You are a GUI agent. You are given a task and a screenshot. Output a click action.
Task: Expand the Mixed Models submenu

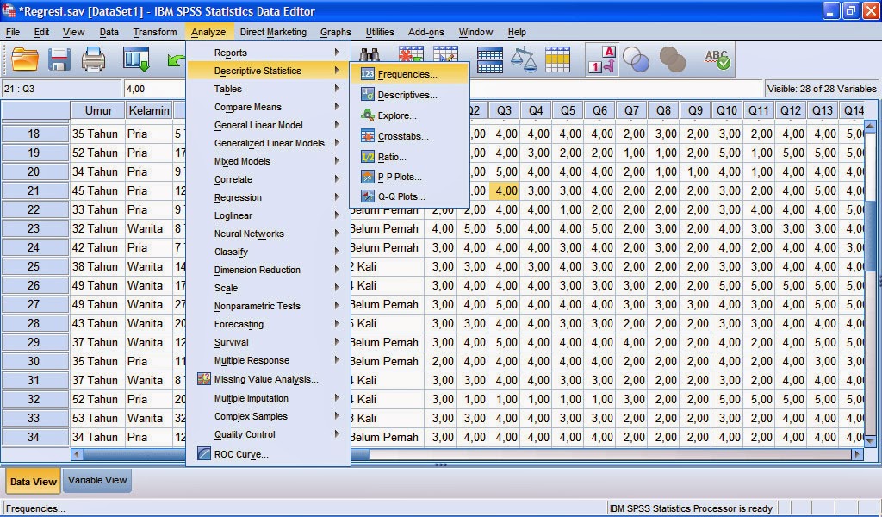point(269,161)
